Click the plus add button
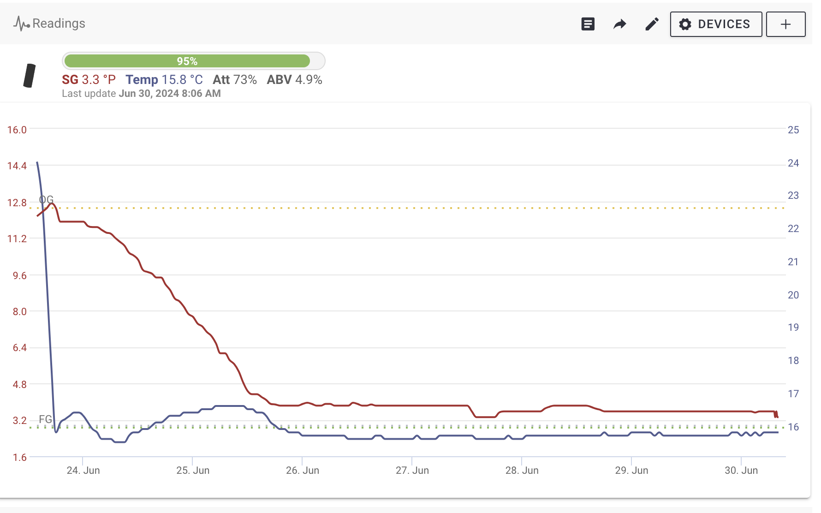The width and height of the screenshot is (821, 513). coord(785,24)
